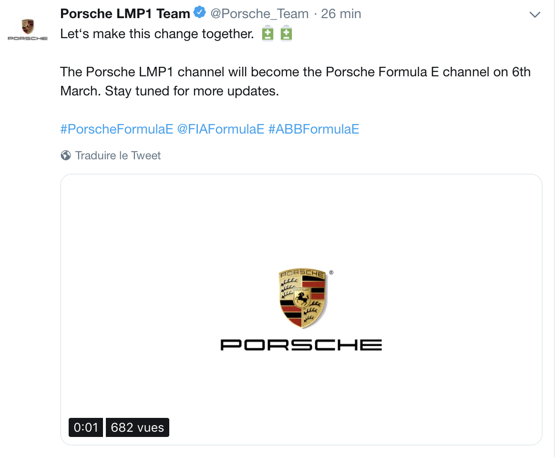Click the LMP1 channel announcement paragraph

296,82
